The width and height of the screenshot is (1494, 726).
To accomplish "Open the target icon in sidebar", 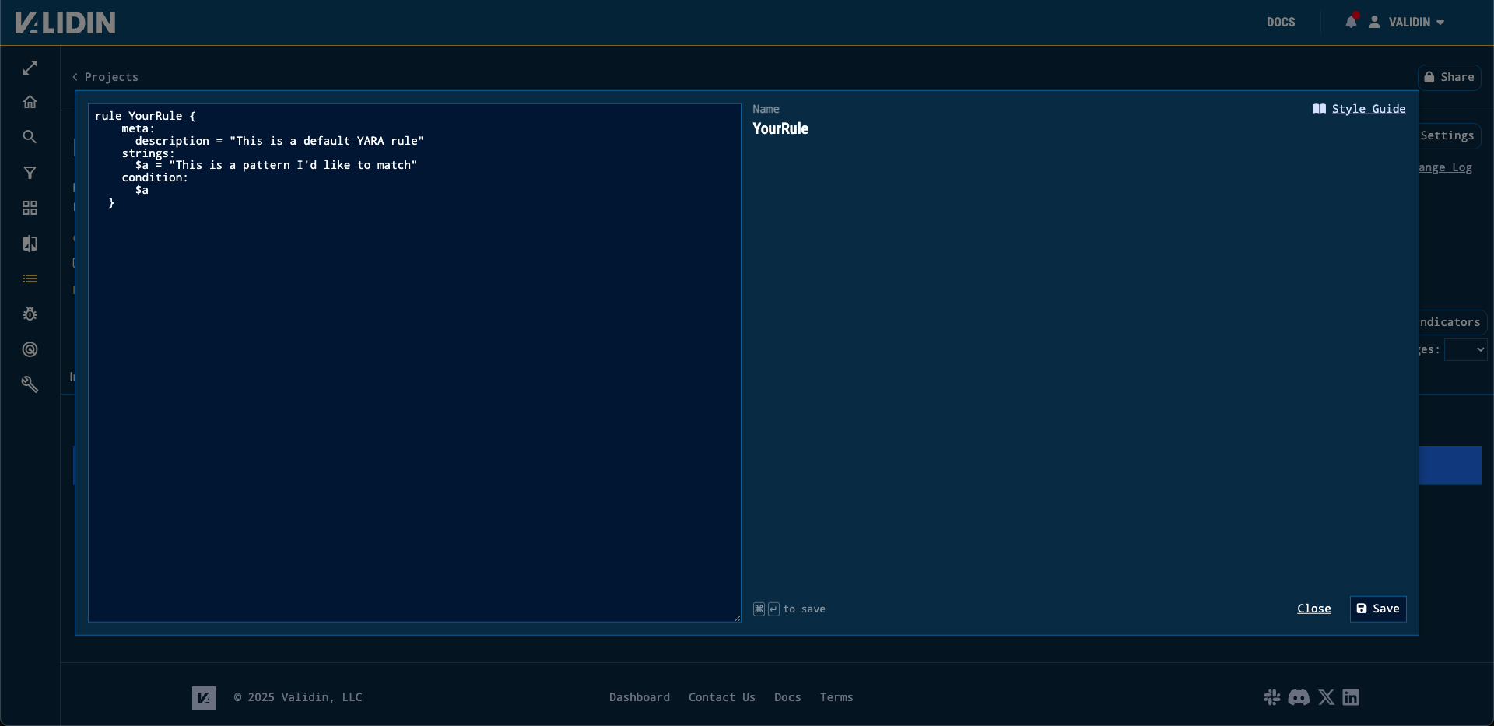I will click(30, 349).
